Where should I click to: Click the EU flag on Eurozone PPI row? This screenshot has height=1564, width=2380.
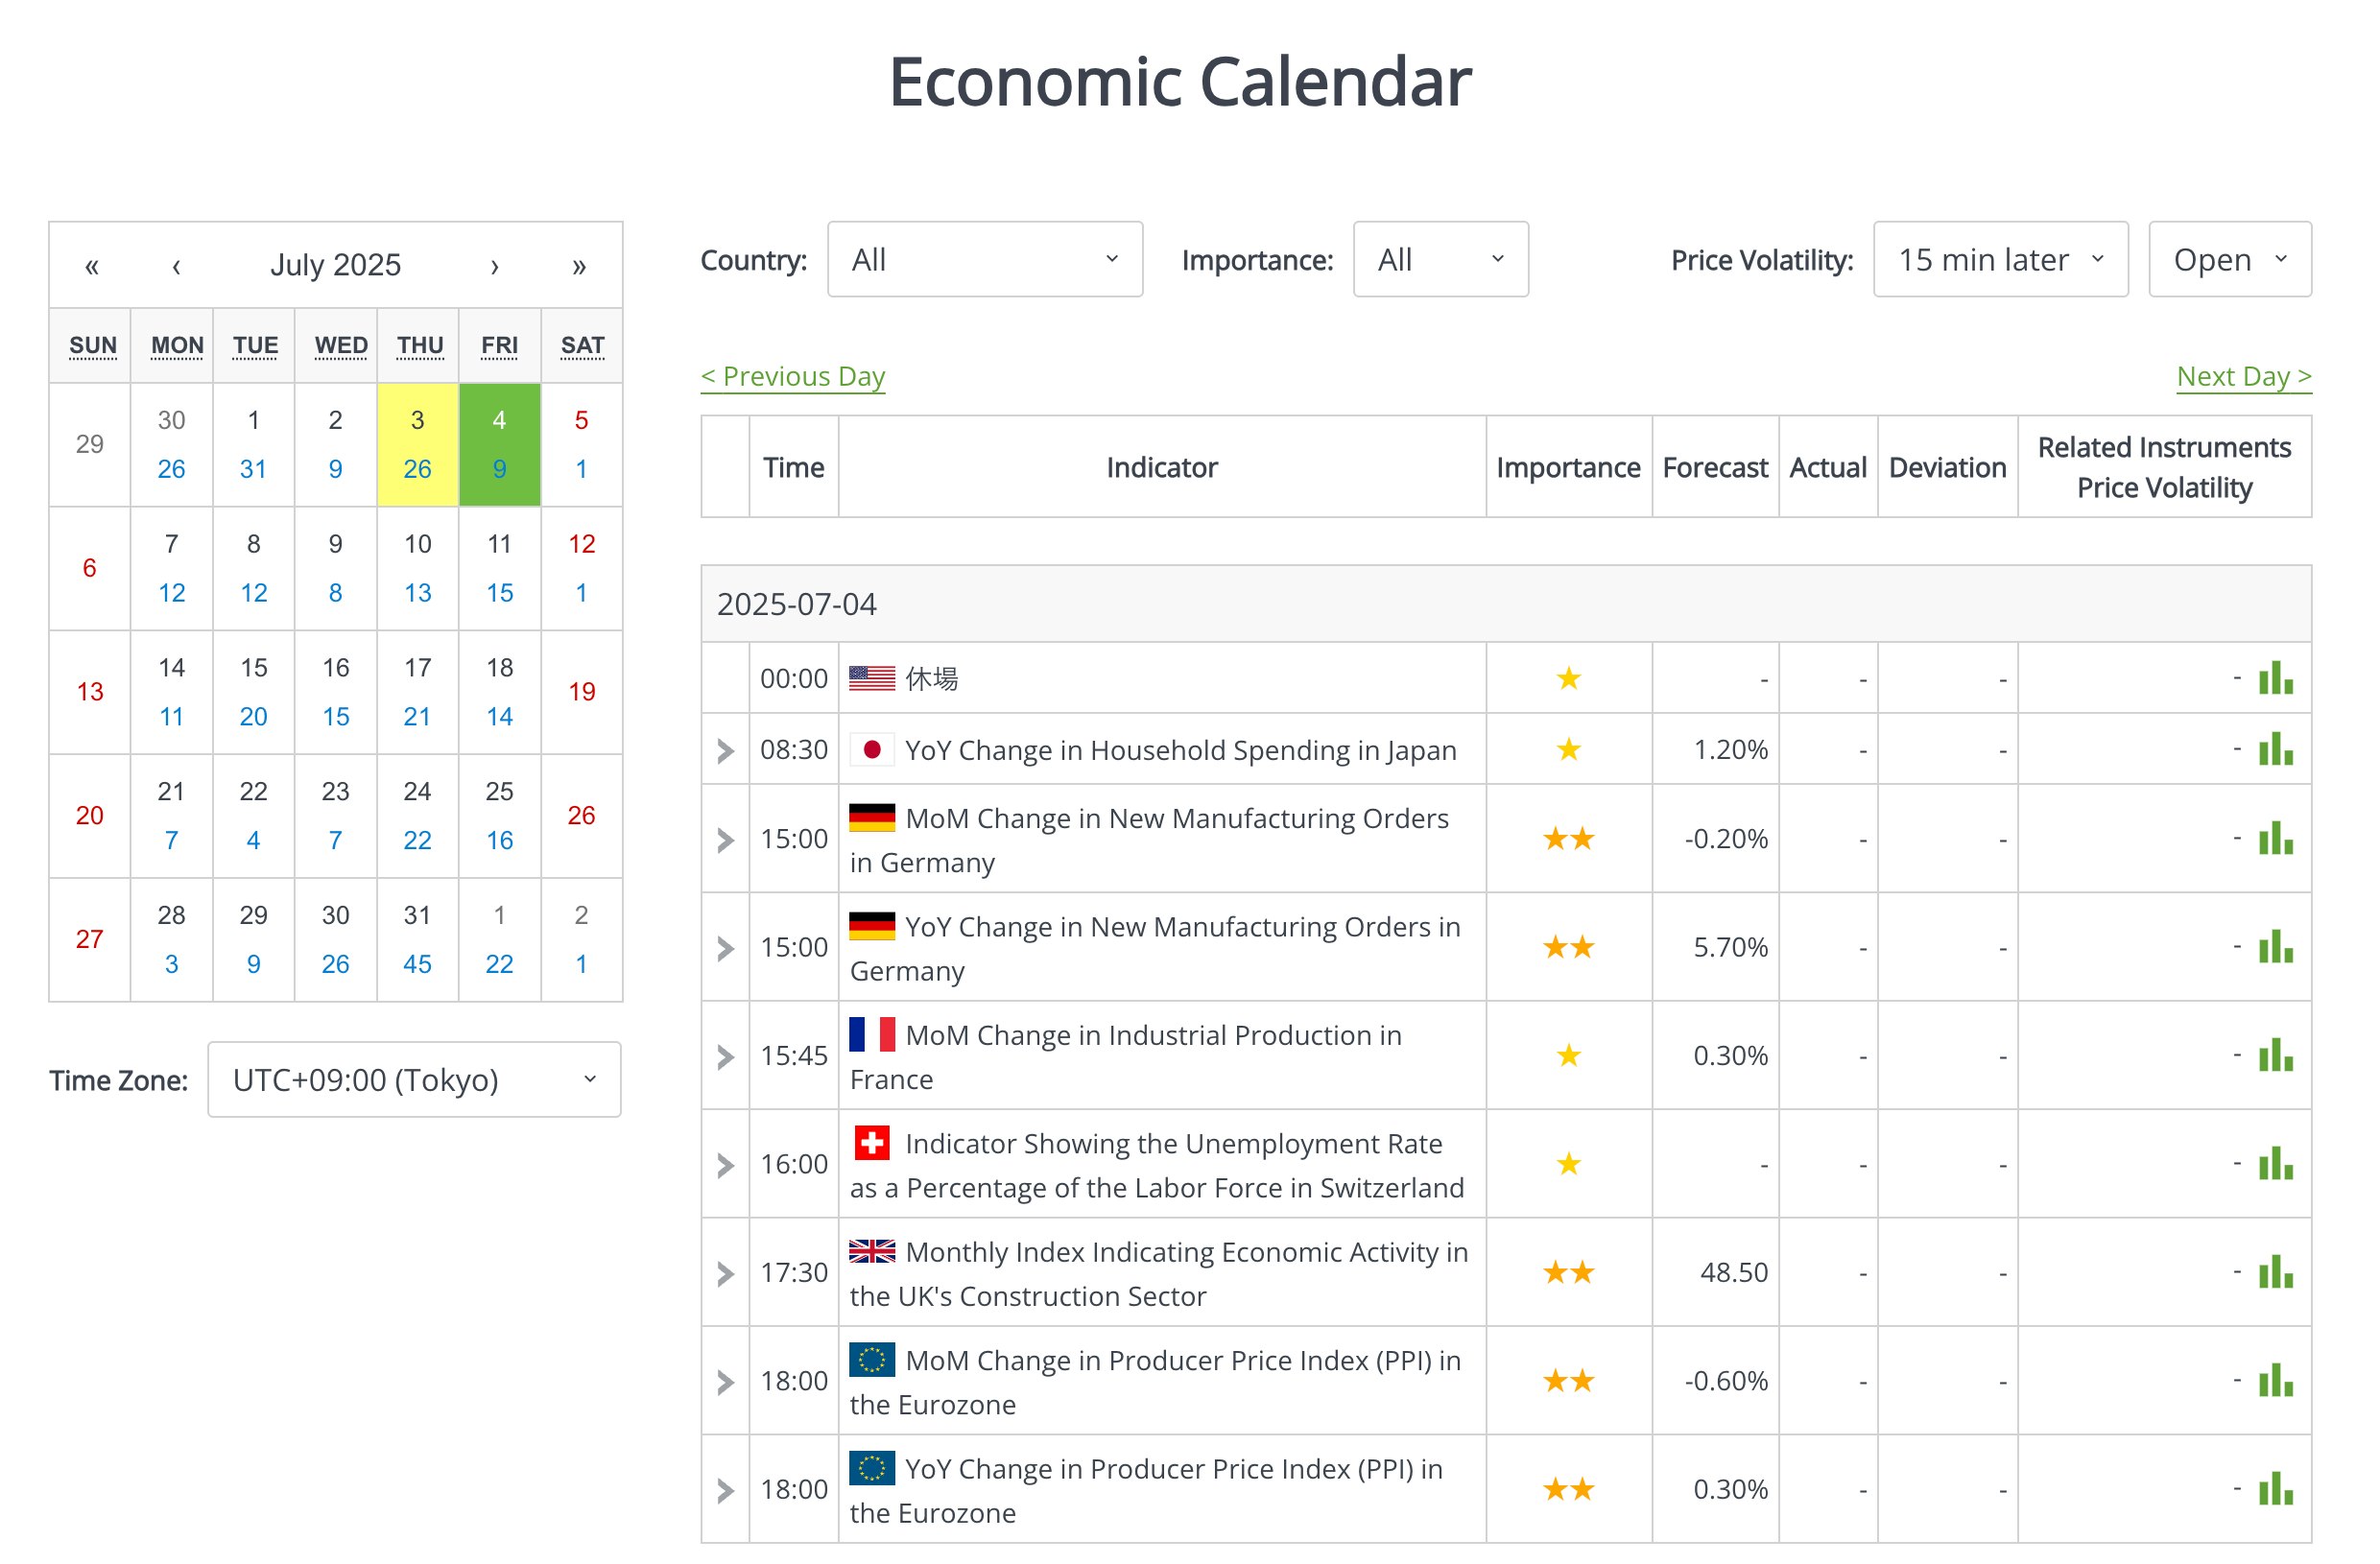point(872,1469)
